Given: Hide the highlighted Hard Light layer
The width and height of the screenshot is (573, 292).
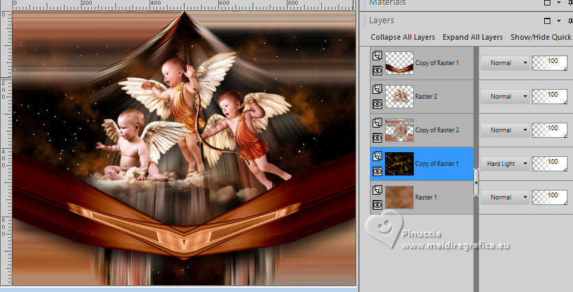Looking at the screenshot, I should [377, 171].
